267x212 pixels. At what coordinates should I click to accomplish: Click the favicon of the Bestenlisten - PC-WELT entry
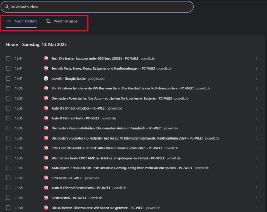pyautogui.click(x=46, y=198)
